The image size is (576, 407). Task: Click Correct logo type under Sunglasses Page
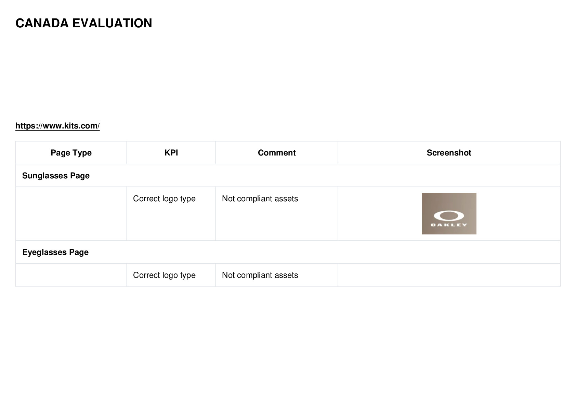pyautogui.click(x=164, y=199)
